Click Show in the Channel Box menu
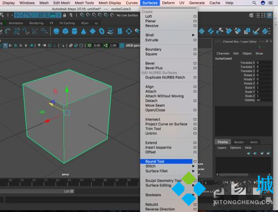Image resolution: width=278 pixels, height=212 pixels. pyautogui.click(x=259, y=53)
